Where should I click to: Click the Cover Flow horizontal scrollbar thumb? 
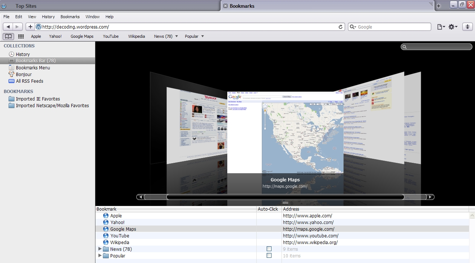click(285, 197)
